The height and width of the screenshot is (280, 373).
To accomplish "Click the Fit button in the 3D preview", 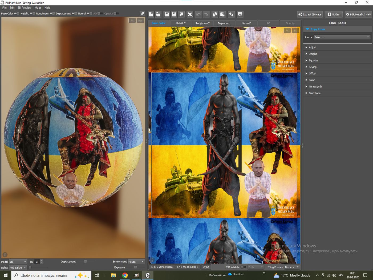I will point(132,21).
